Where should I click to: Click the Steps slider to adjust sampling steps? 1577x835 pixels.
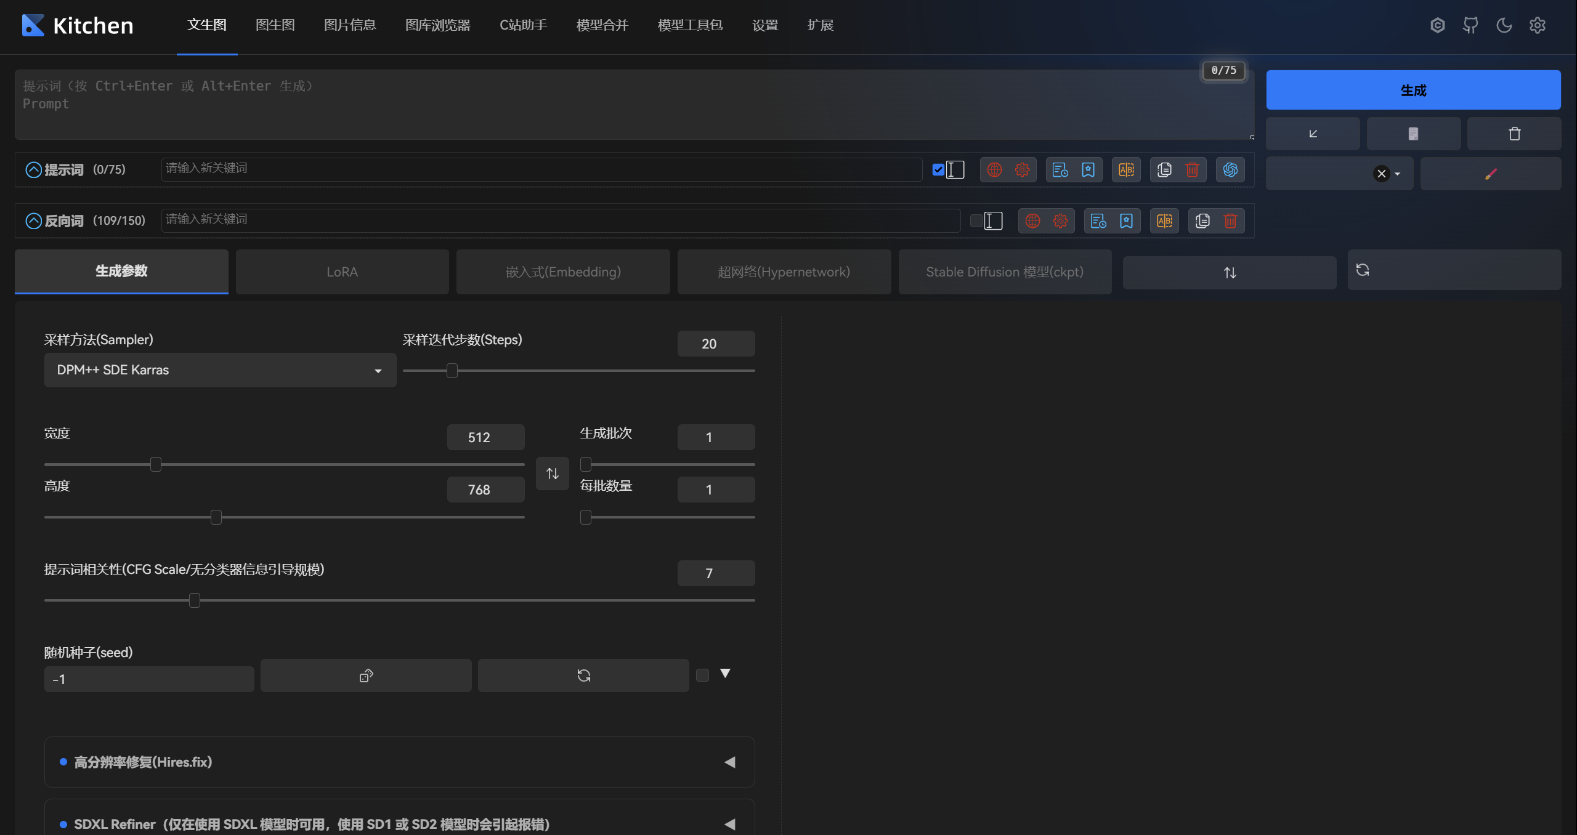(453, 371)
